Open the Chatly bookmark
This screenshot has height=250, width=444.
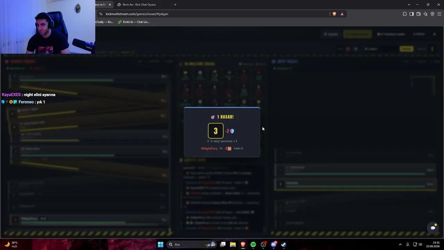(104, 22)
